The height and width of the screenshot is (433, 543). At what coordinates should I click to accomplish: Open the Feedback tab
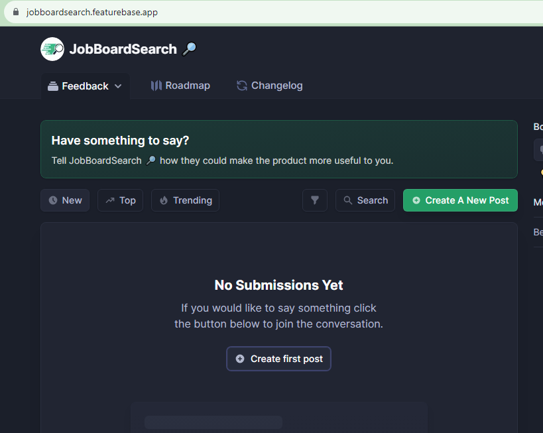[x=85, y=86]
